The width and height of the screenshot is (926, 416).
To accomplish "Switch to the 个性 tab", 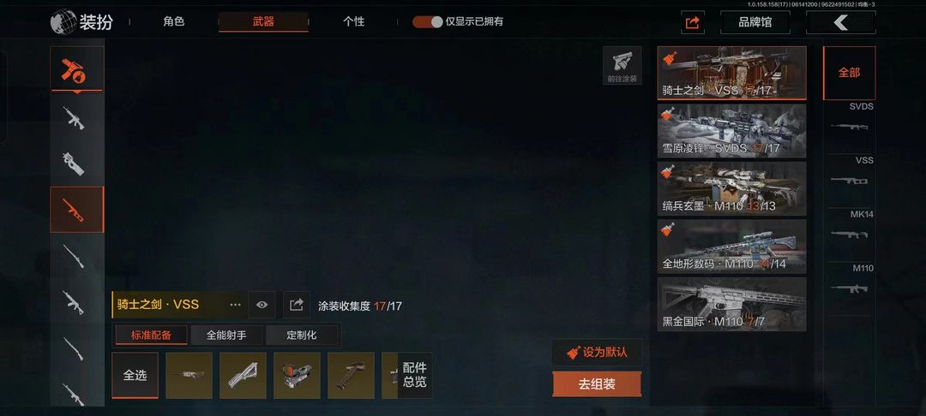I will click(x=353, y=21).
